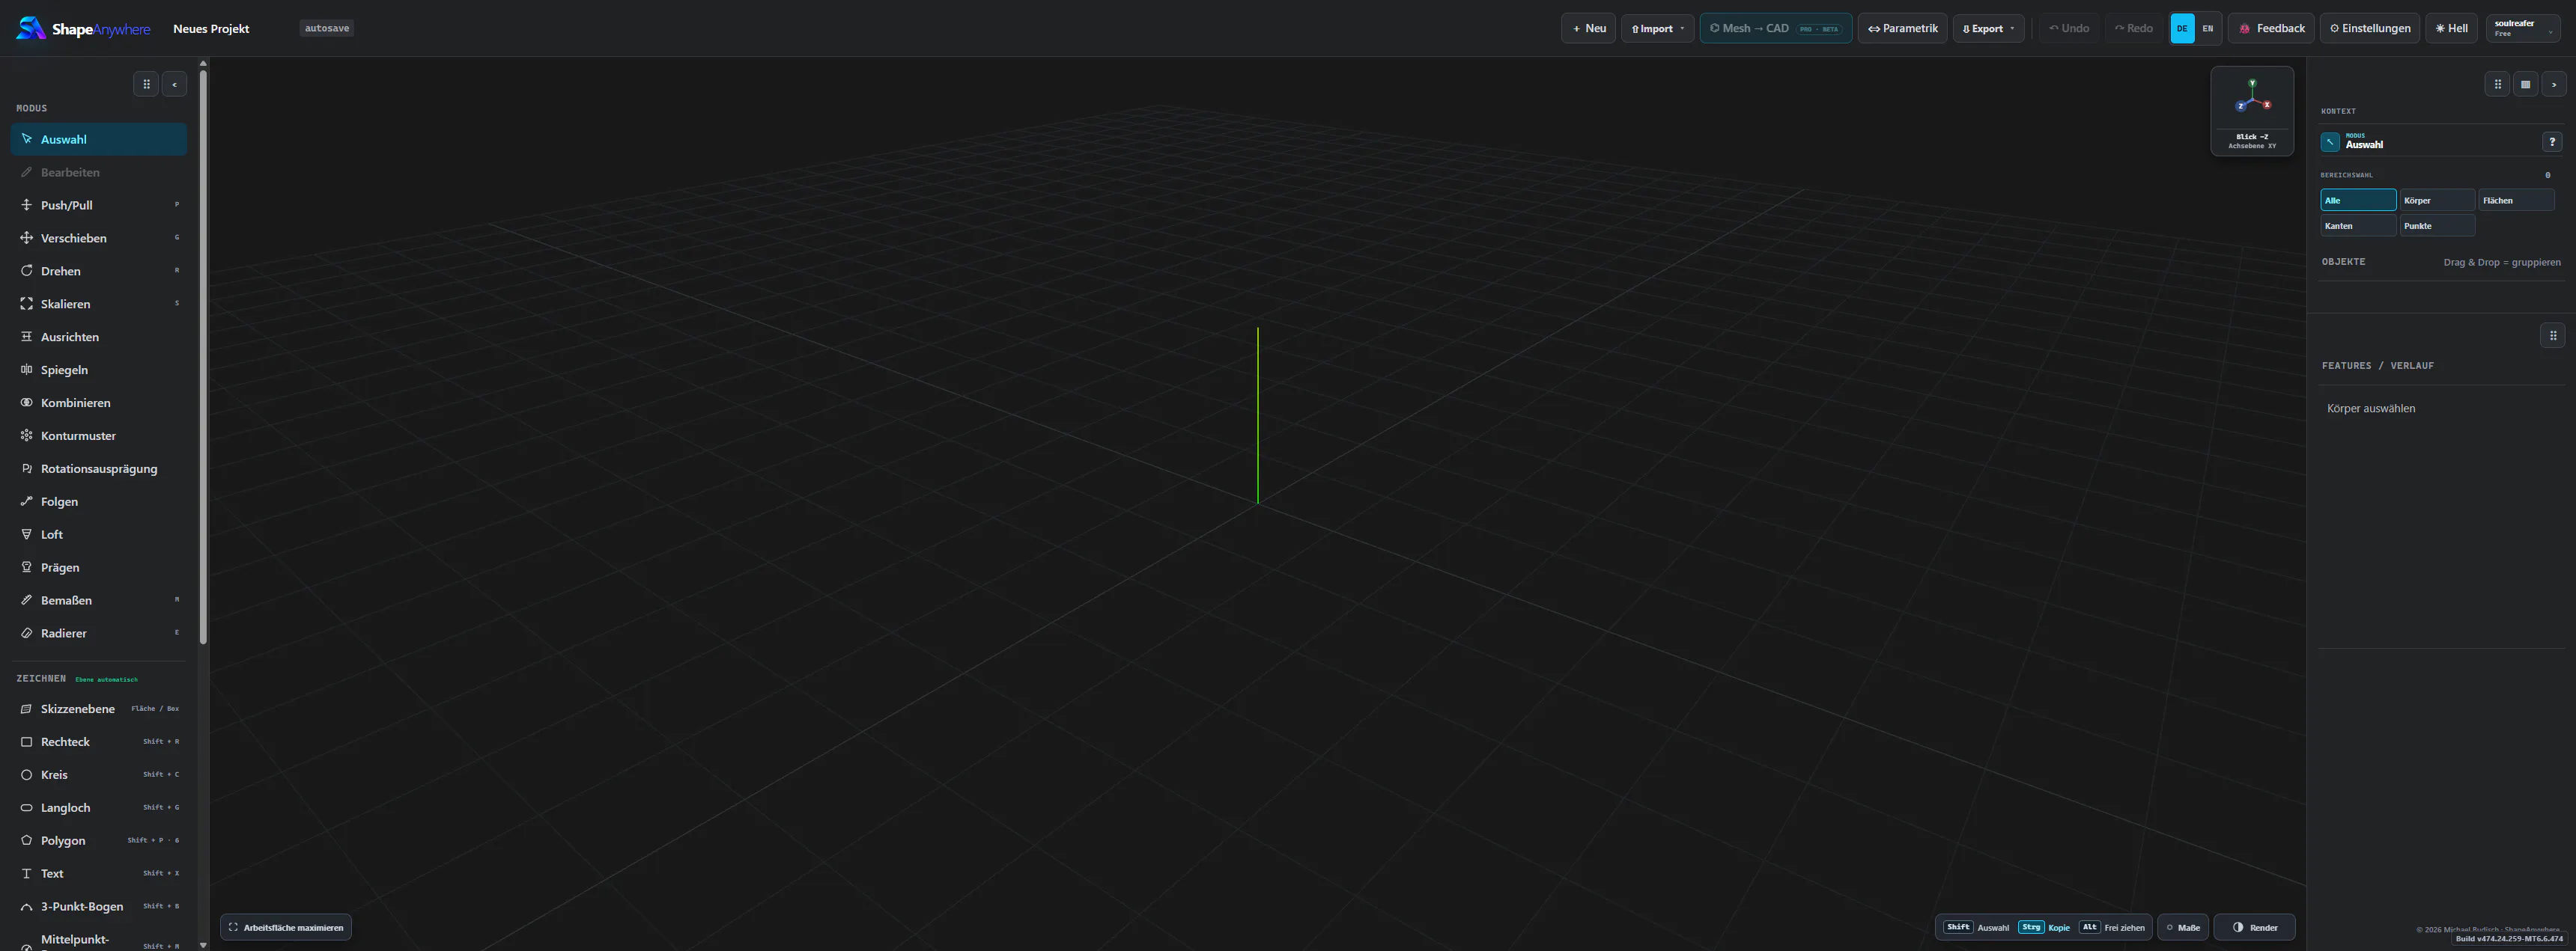Screen dimensions: 2576x951
Task: Select the Prägen emboss tool icon
Action: (26, 567)
